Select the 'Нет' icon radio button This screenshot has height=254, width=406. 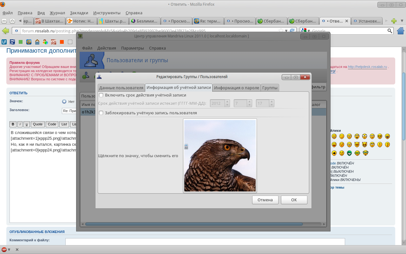point(64,102)
